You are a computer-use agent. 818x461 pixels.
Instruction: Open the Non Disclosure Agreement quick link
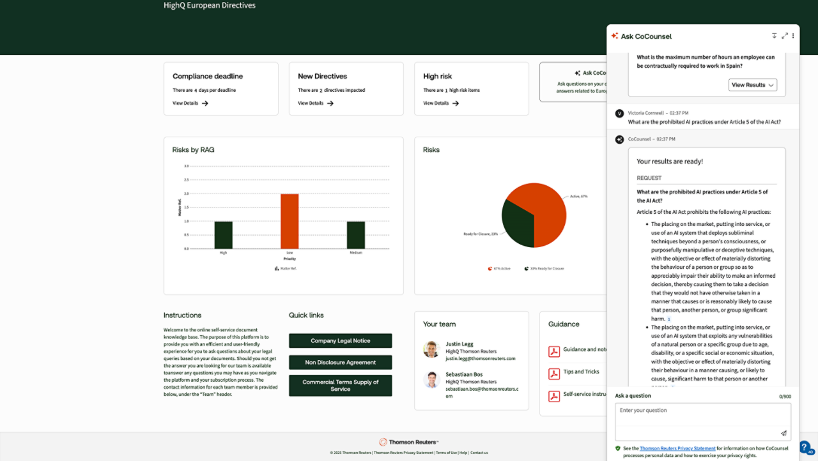340,363
